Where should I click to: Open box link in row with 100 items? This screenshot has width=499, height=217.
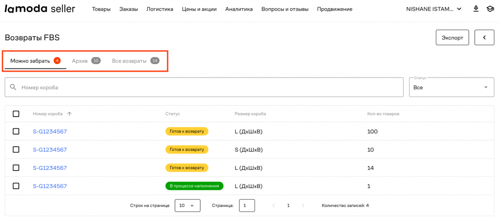50,132
